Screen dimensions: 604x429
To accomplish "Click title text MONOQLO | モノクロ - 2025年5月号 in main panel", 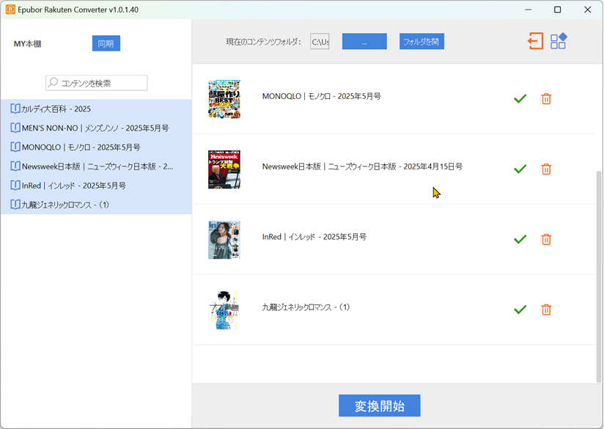I will [322, 96].
